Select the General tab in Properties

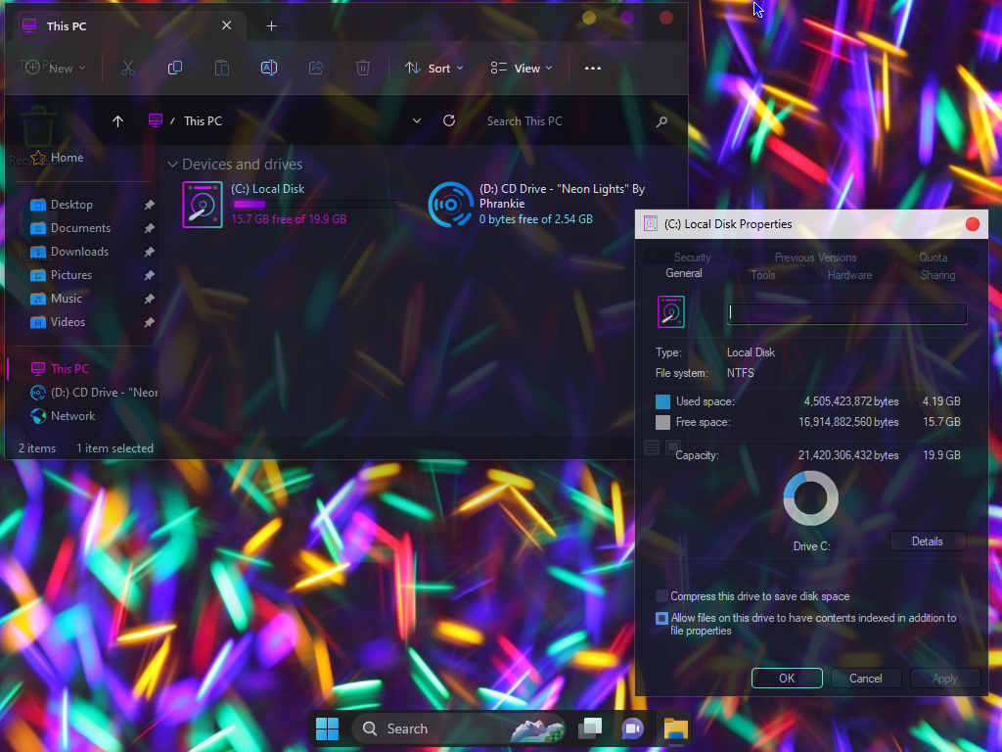tap(684, 273)
